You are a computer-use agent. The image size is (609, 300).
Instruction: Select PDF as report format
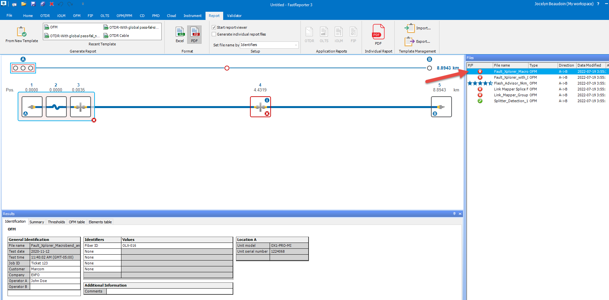(x=194, y=35)
